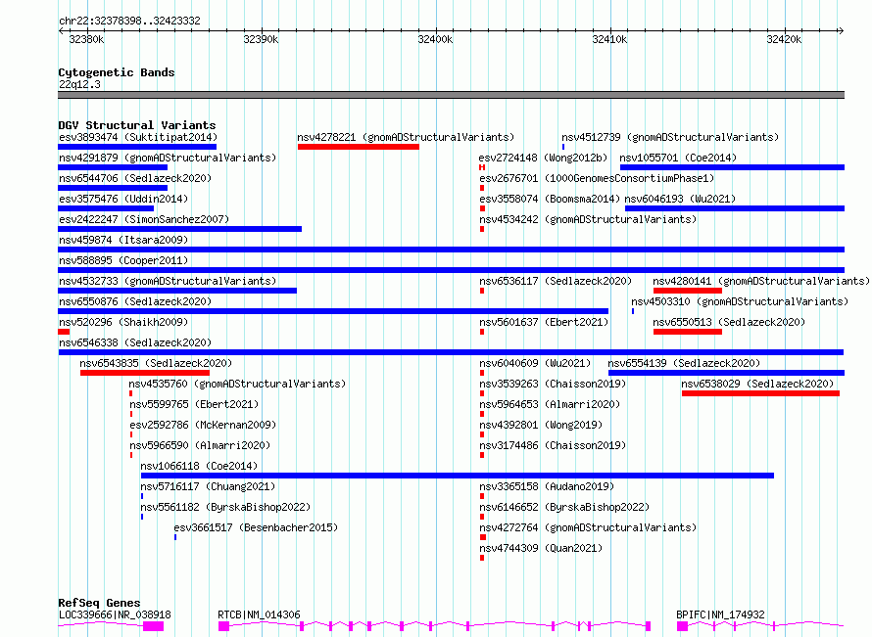Click nsv4532733 (gnomADStructuralVariants) label

(168, 281)
